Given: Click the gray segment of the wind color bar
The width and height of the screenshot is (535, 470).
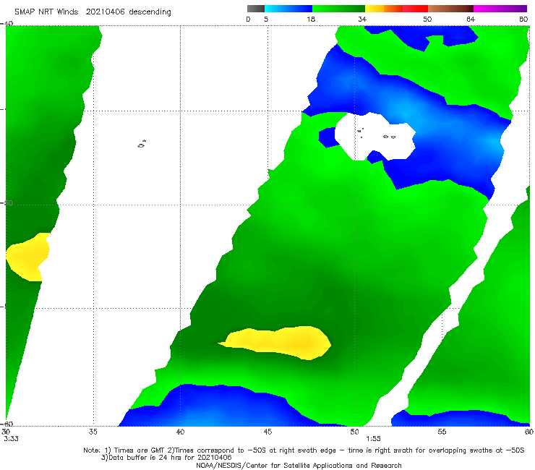Looking at the screenshot, I should click(255, 9).
